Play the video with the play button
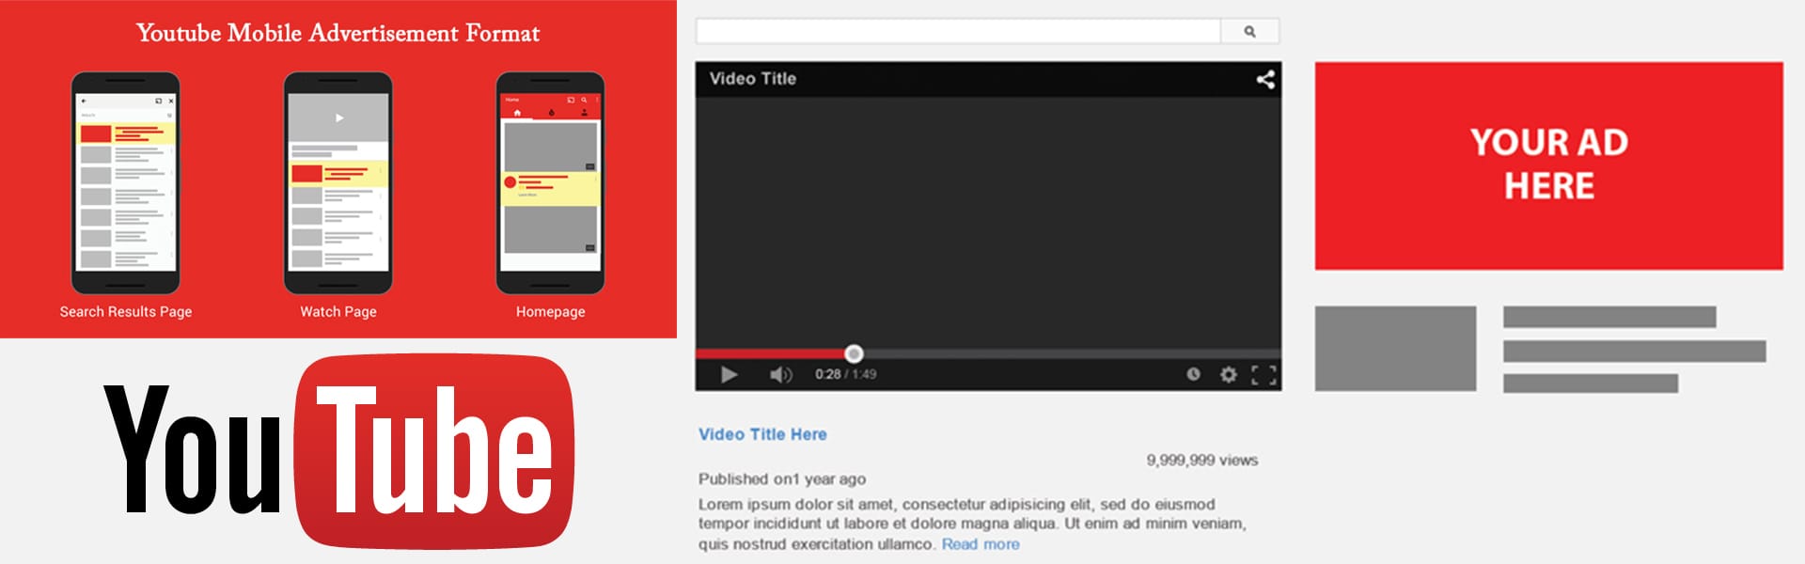Screen dimensions: 1805x564 (x=729, y=374)
